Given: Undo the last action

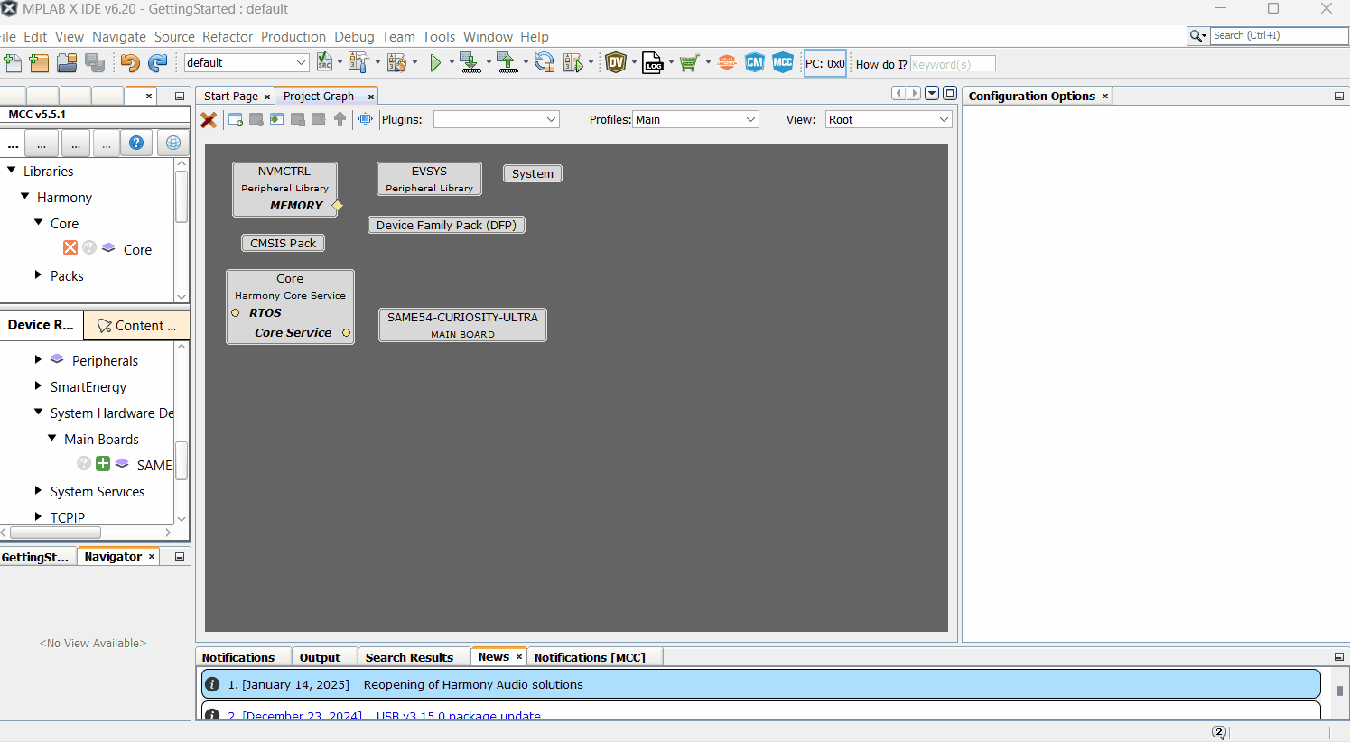Looking at the screenshot, I should (x=130, y=62).
